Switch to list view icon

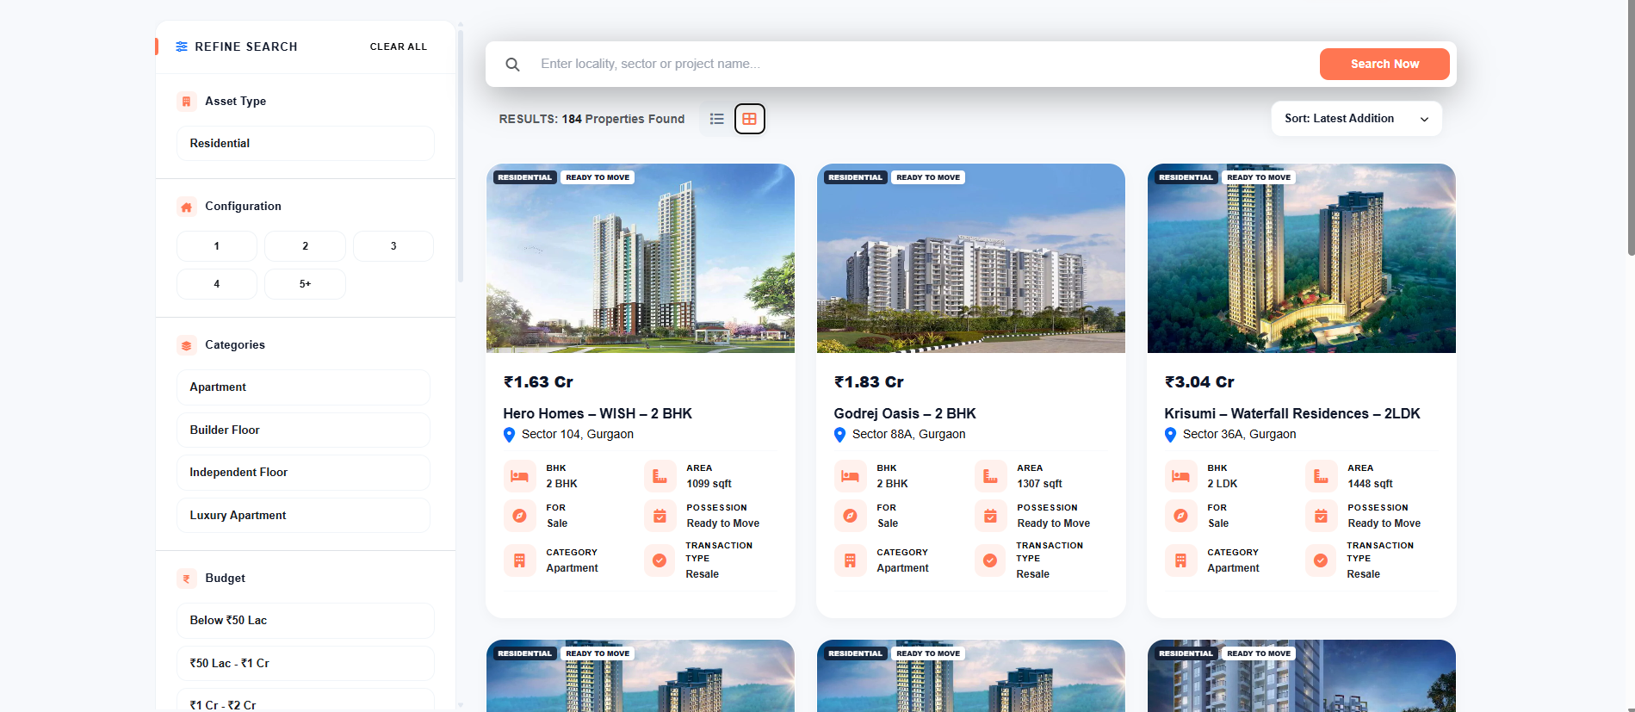click(716, 119)
